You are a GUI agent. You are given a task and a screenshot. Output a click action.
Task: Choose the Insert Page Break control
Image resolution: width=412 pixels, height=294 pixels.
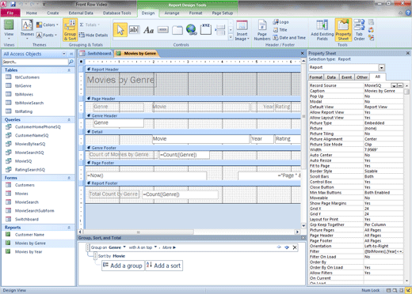pos(220,30)
